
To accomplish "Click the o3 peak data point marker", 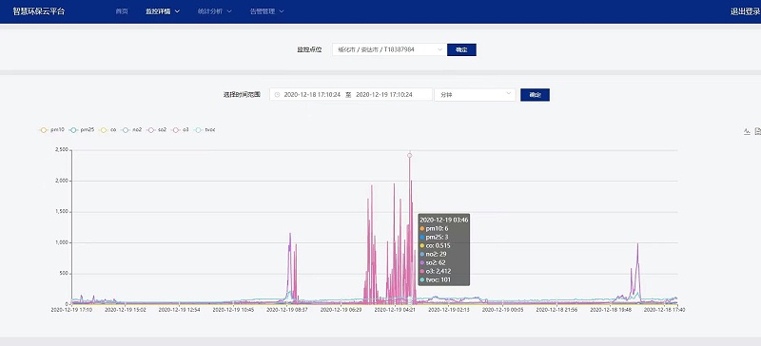I will pyautogui.click(x=410, y=155).
